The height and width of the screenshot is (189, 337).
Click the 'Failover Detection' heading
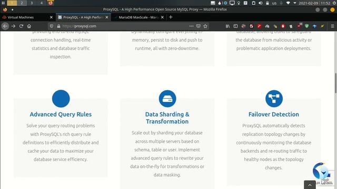pos(274,114)
